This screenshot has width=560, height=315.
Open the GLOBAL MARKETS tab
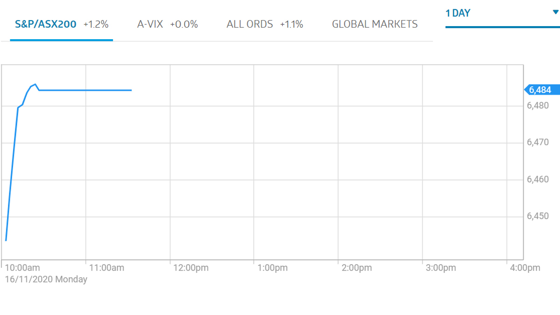(x=375, y=24)
